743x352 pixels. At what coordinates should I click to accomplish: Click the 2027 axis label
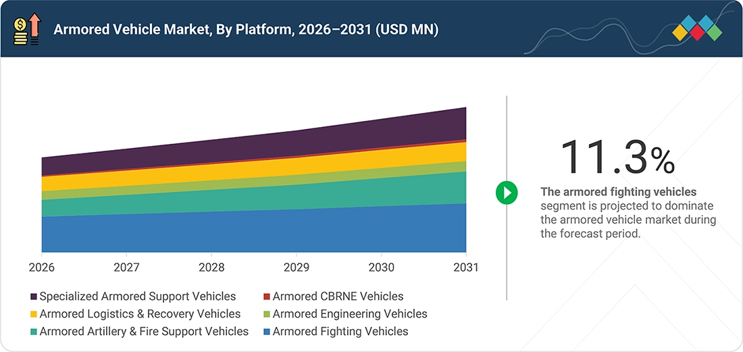pos(126,268)
